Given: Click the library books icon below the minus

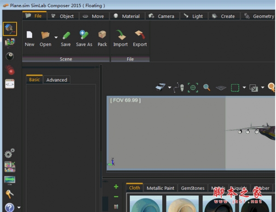Looking at the screenshot, I should [116, 206].
